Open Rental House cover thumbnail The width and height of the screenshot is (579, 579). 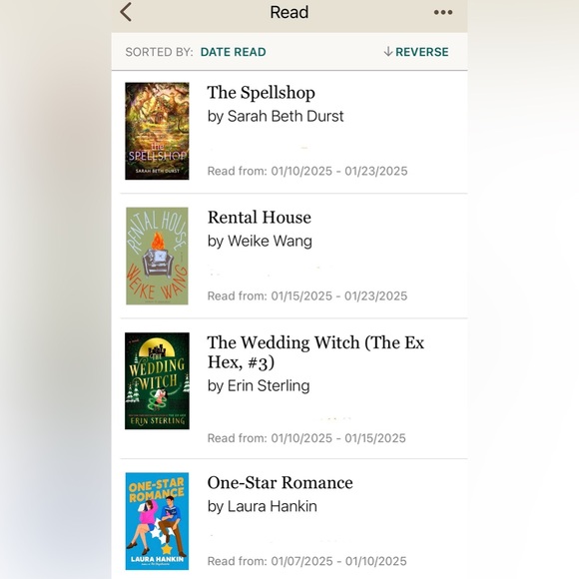tap(157, 256)
